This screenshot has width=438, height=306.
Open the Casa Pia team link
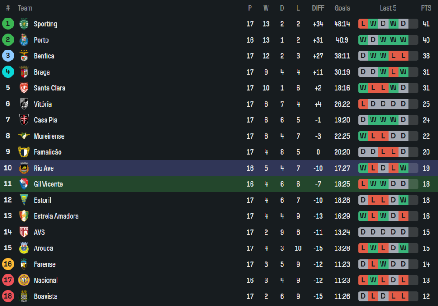(x=46, y=120)
